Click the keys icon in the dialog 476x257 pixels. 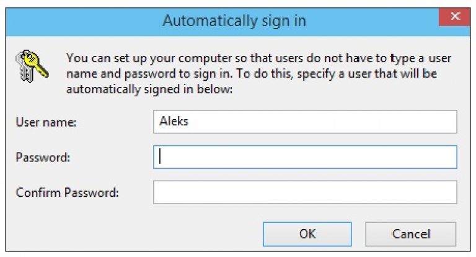[31, 65]
